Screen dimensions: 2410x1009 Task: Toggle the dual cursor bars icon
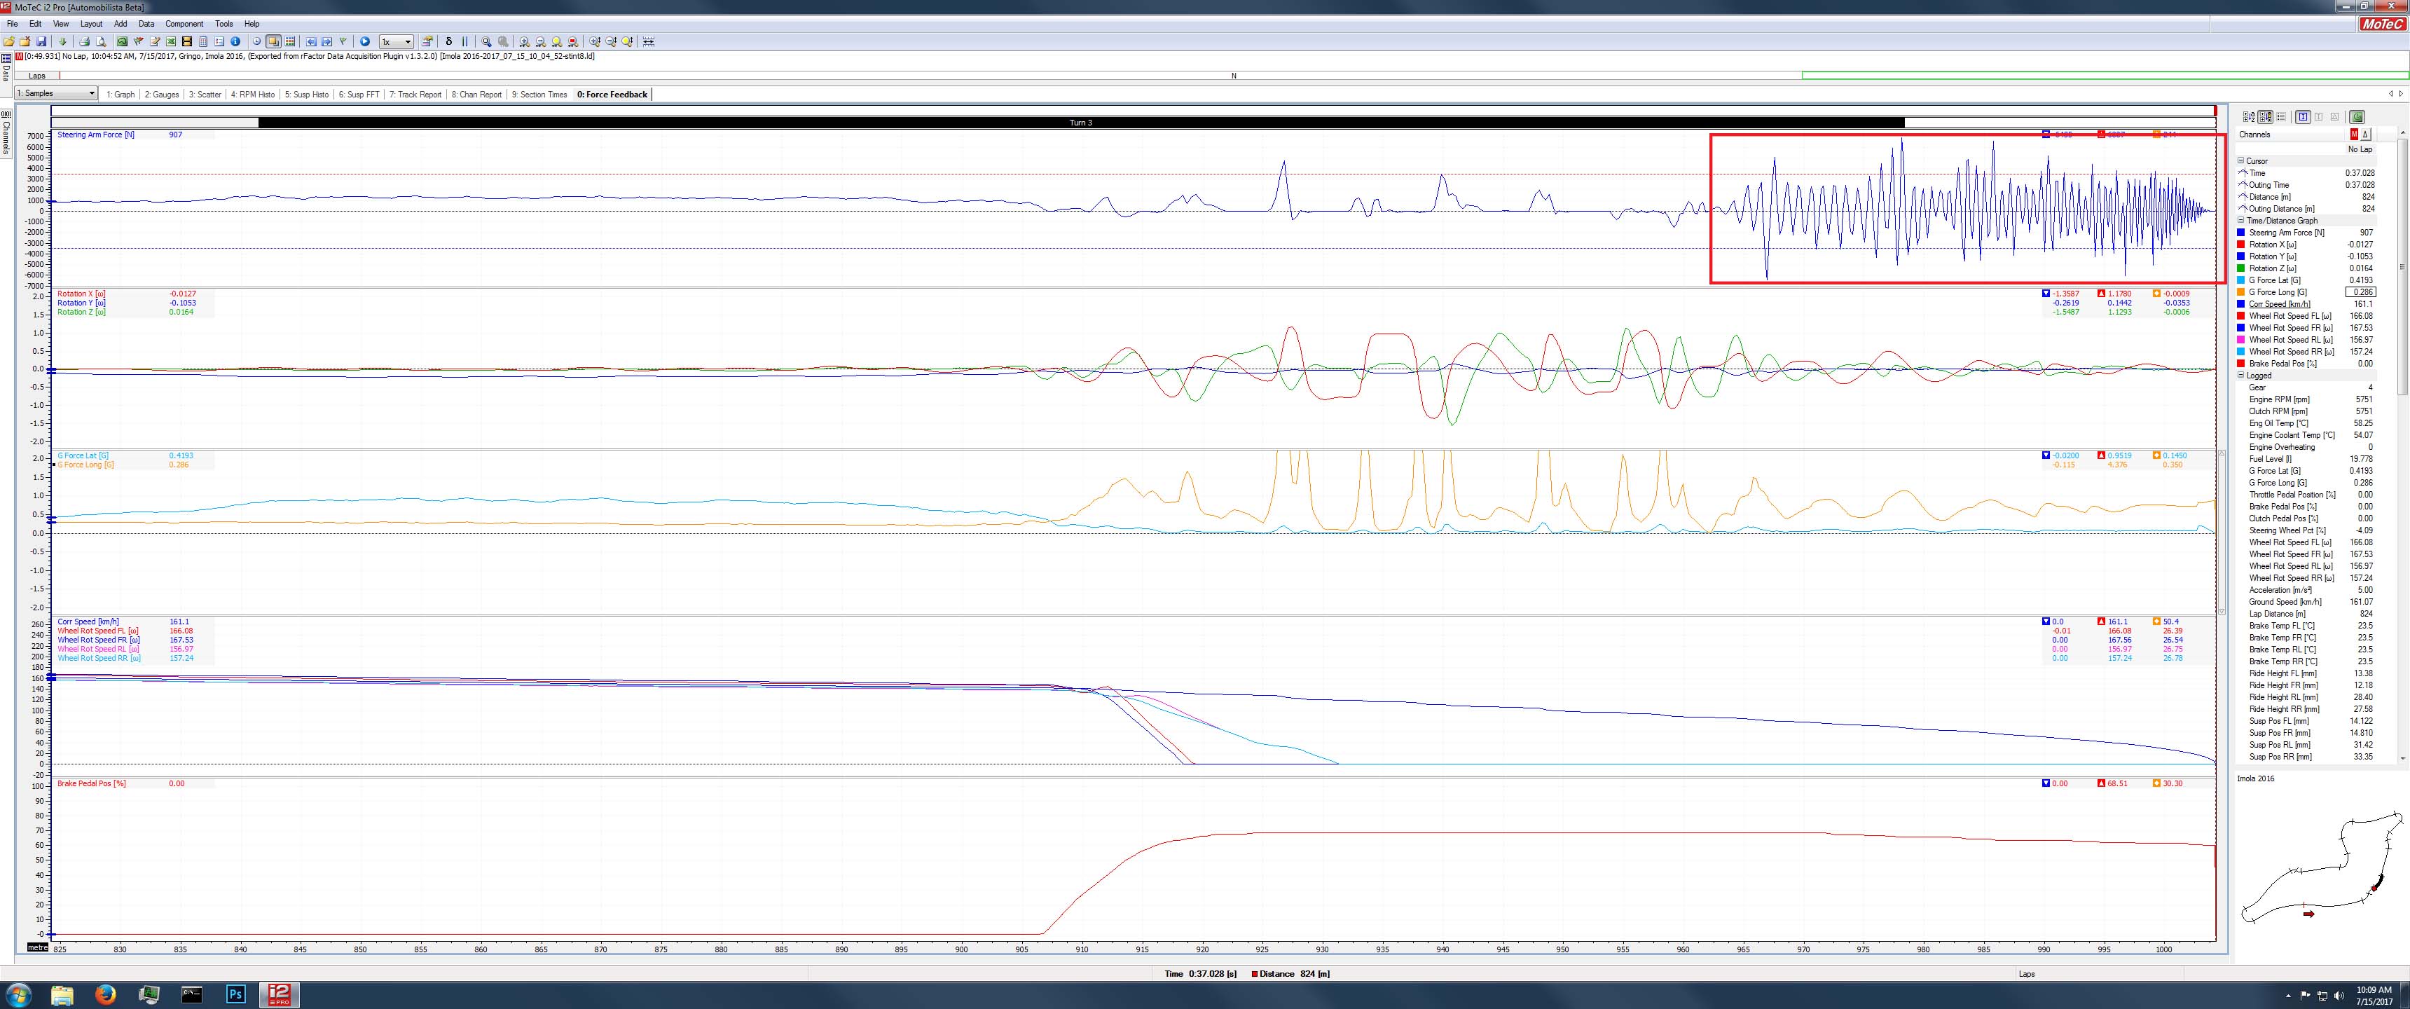coord(465,41)
